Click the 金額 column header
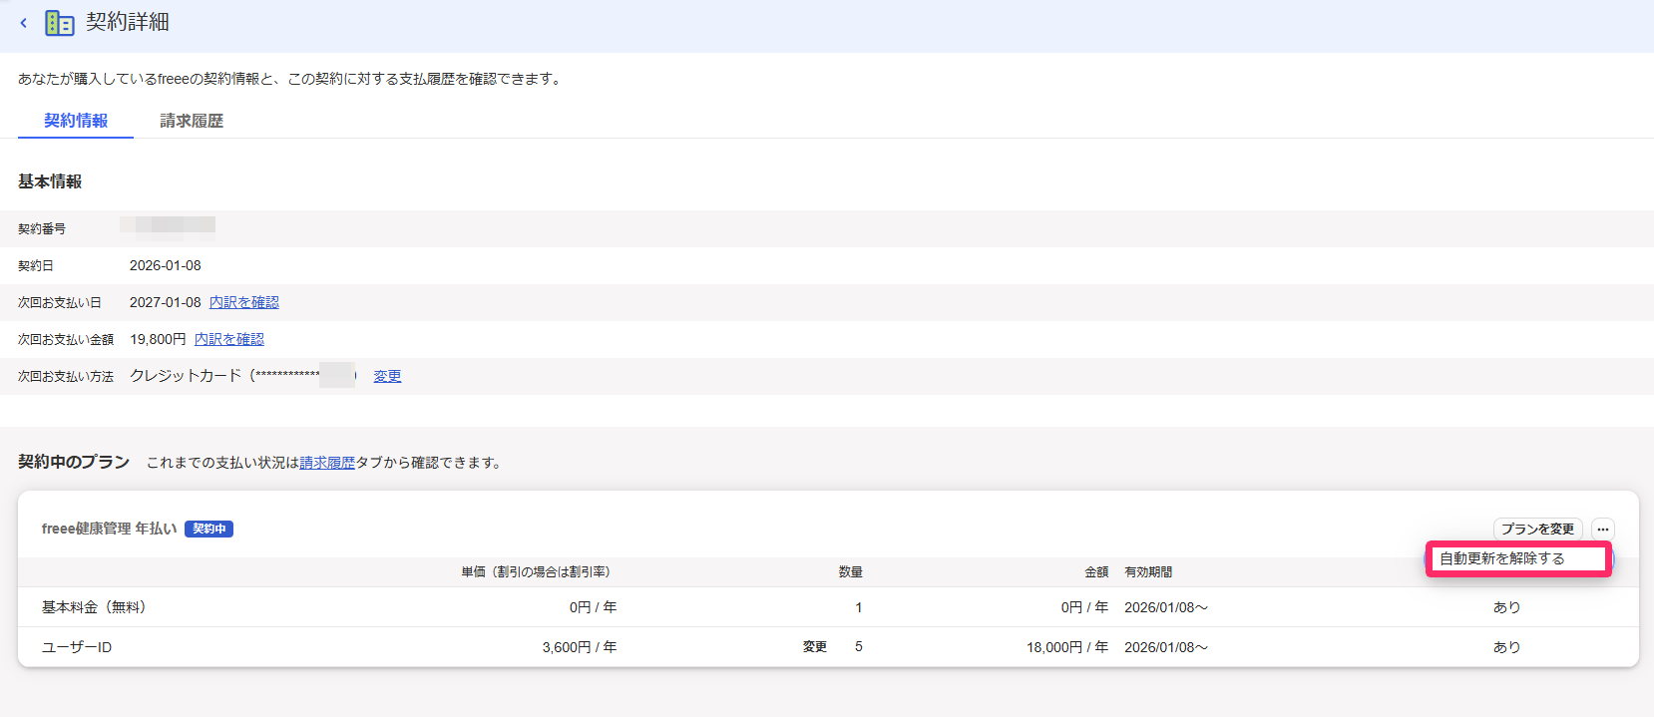The height and width of the screenshot is (717, 1654). pyautogui.click(x=1096, y=572)
